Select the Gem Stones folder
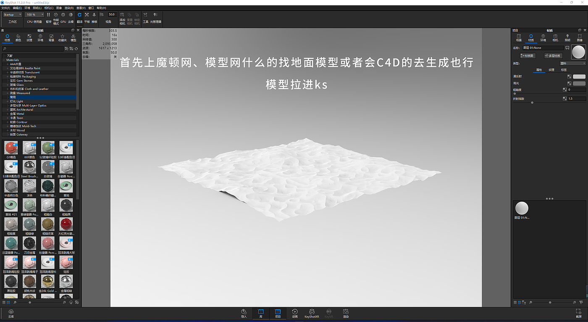588x322 pixels. tap(21, 81)
